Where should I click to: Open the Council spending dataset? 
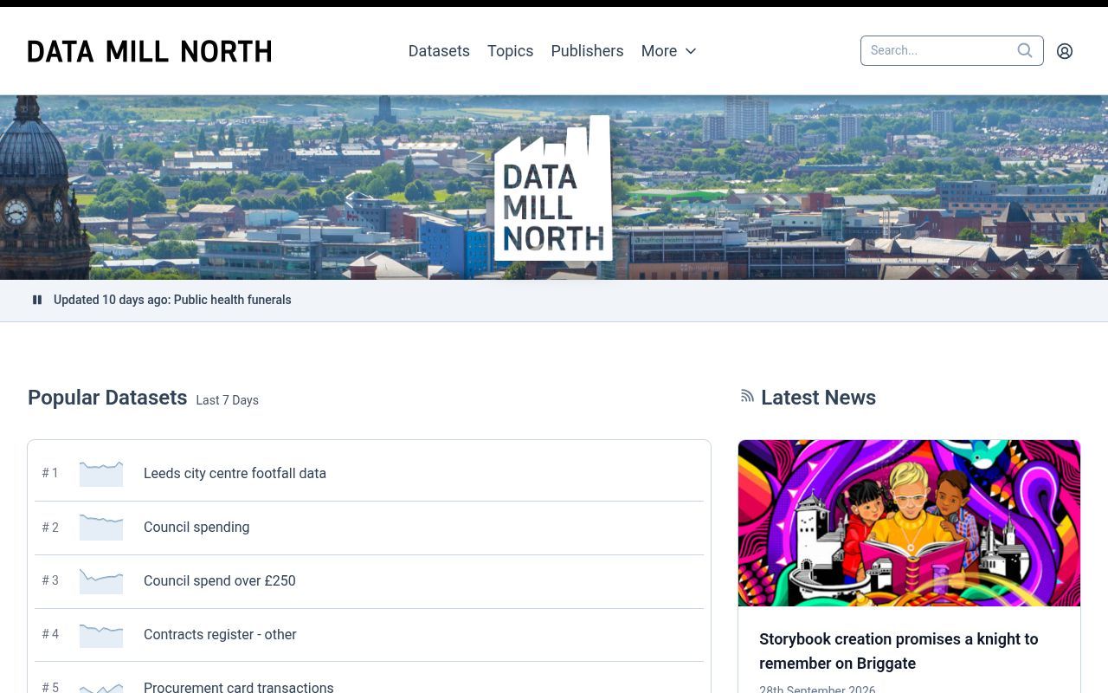click(196, 527)
